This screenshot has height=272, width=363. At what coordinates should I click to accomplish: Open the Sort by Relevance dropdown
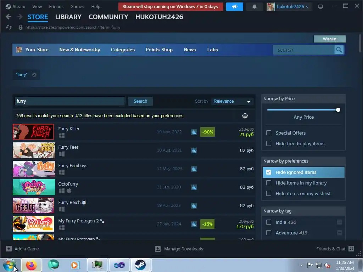point(232,101)
